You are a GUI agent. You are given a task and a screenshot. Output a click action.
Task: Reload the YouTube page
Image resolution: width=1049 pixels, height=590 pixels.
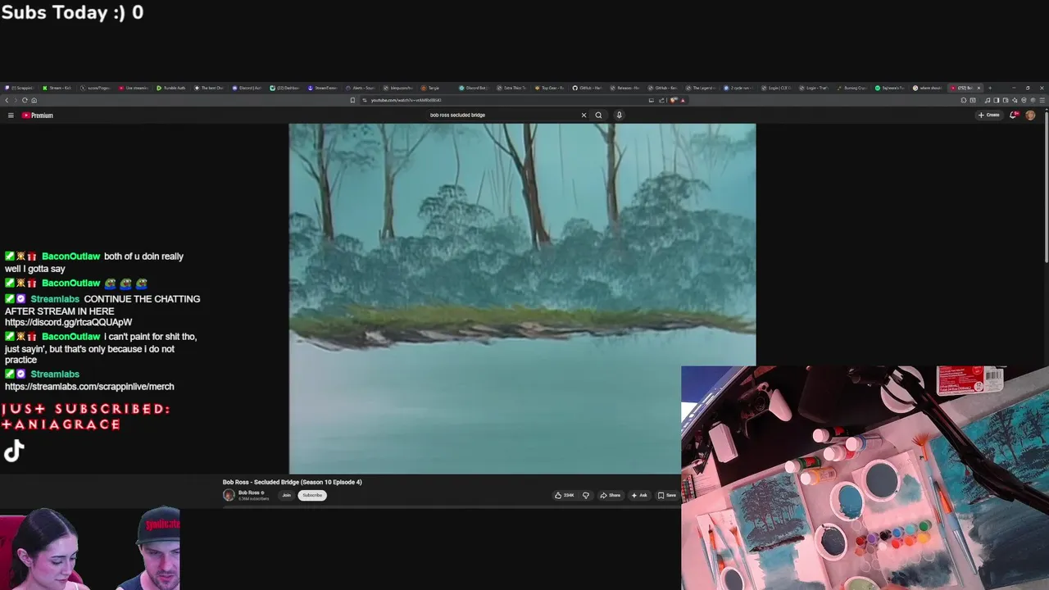click(25, 100)
